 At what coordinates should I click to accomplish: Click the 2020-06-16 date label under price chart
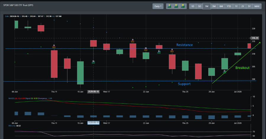93,91
